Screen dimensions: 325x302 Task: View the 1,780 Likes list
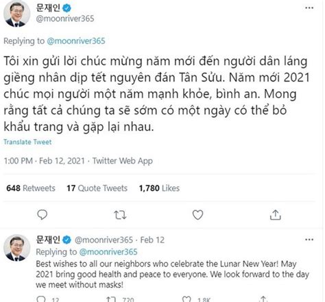point(159,188)
